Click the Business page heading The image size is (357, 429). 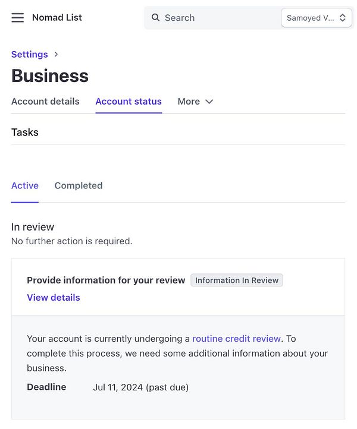tap(50, 76)
